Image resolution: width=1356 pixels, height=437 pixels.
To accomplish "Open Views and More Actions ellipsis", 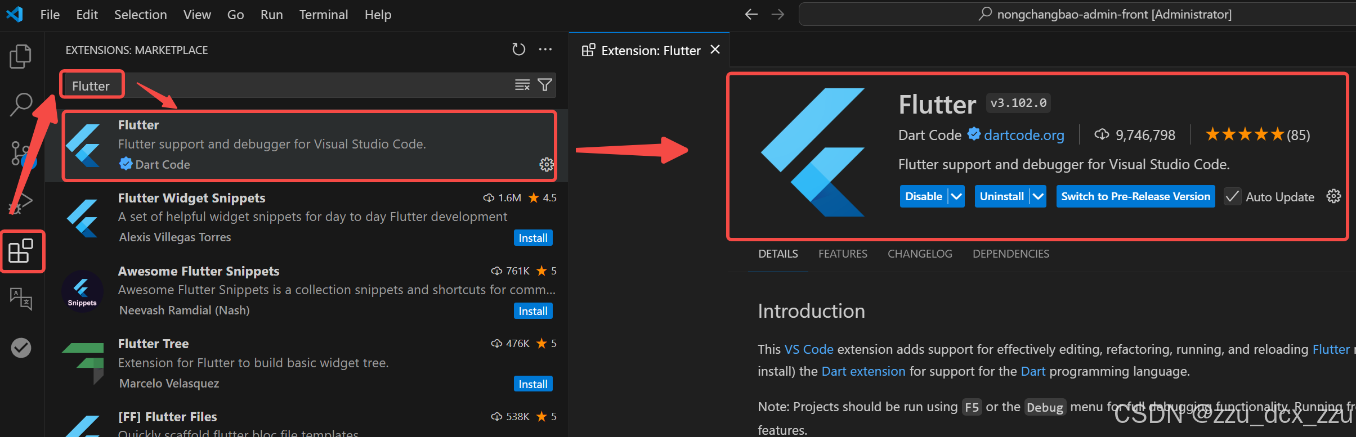I will point(545,49).
